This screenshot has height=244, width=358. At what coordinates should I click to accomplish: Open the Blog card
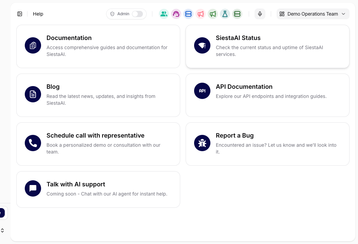(x=98, y=95)
